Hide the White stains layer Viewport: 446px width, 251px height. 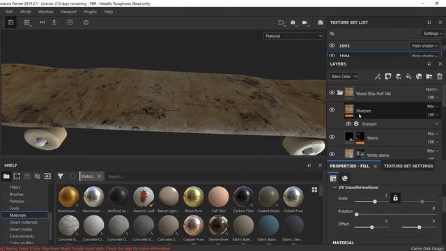point(332,154)
